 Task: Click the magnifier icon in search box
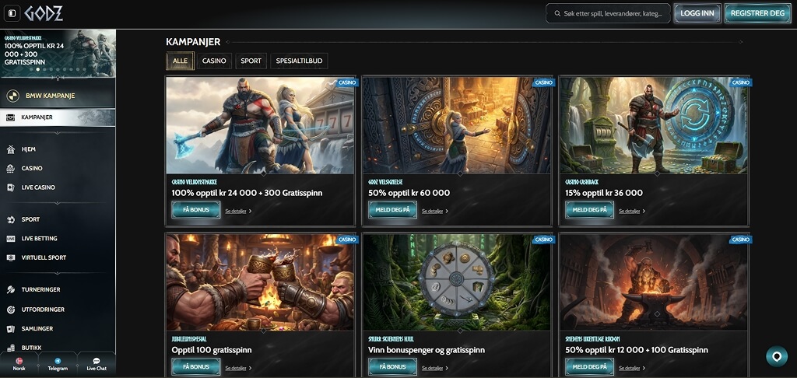click(558, 14)
